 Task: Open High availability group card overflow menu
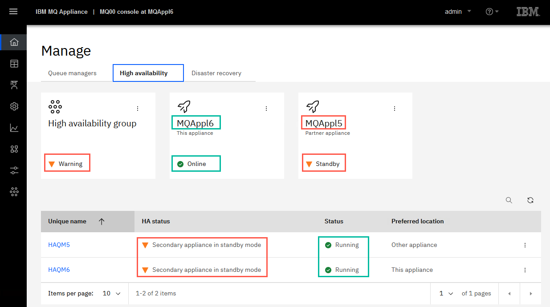[138, 109]
